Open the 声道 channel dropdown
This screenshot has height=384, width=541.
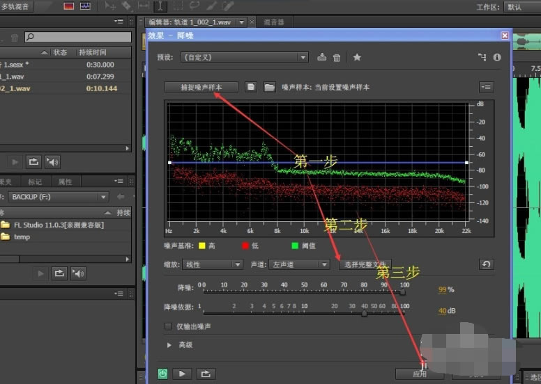click(x=298, y=265)
